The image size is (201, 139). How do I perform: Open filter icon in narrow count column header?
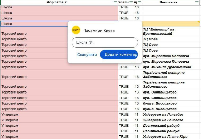[139, 2]
